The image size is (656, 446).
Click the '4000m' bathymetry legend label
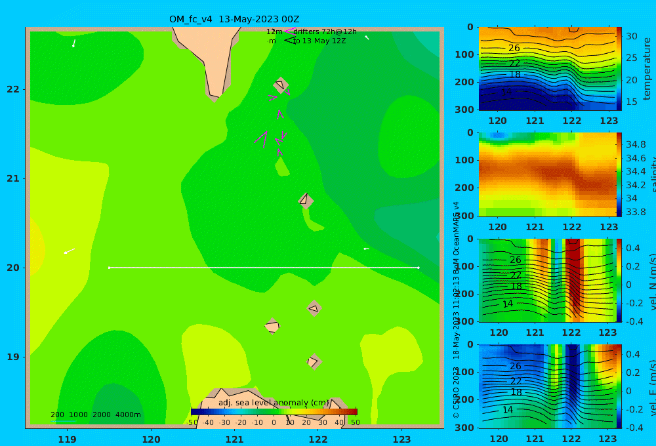(x=128, y=415)
